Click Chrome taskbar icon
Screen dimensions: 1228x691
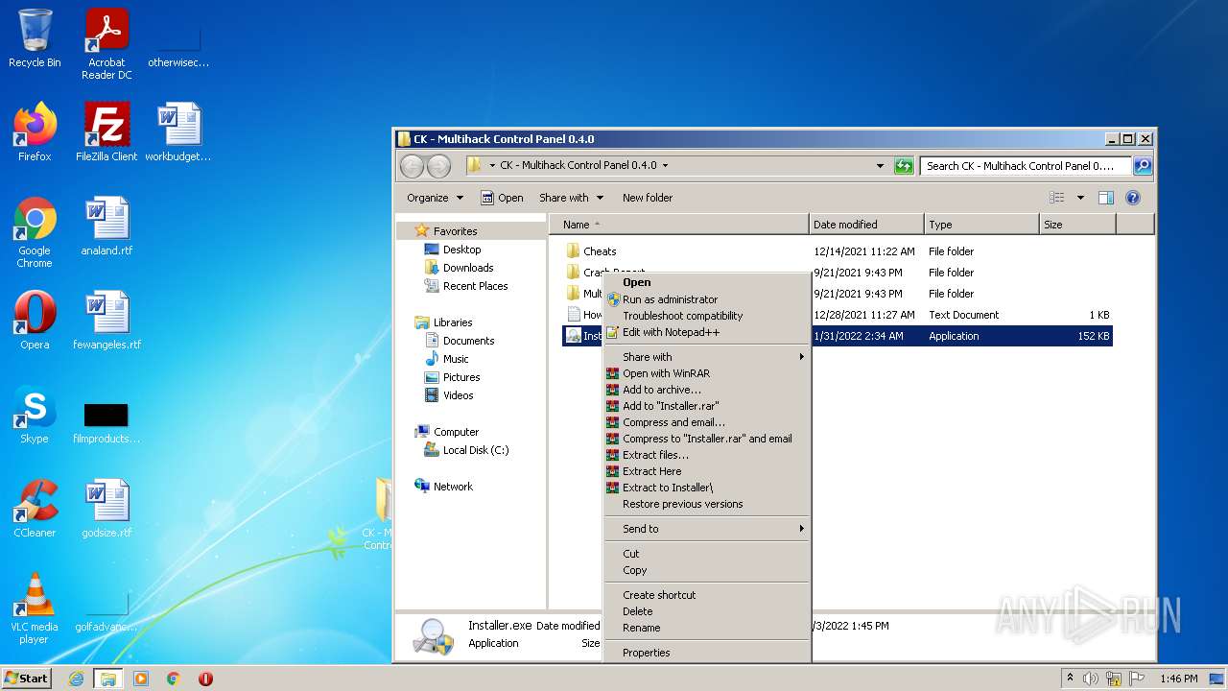(x=174, y=679)
